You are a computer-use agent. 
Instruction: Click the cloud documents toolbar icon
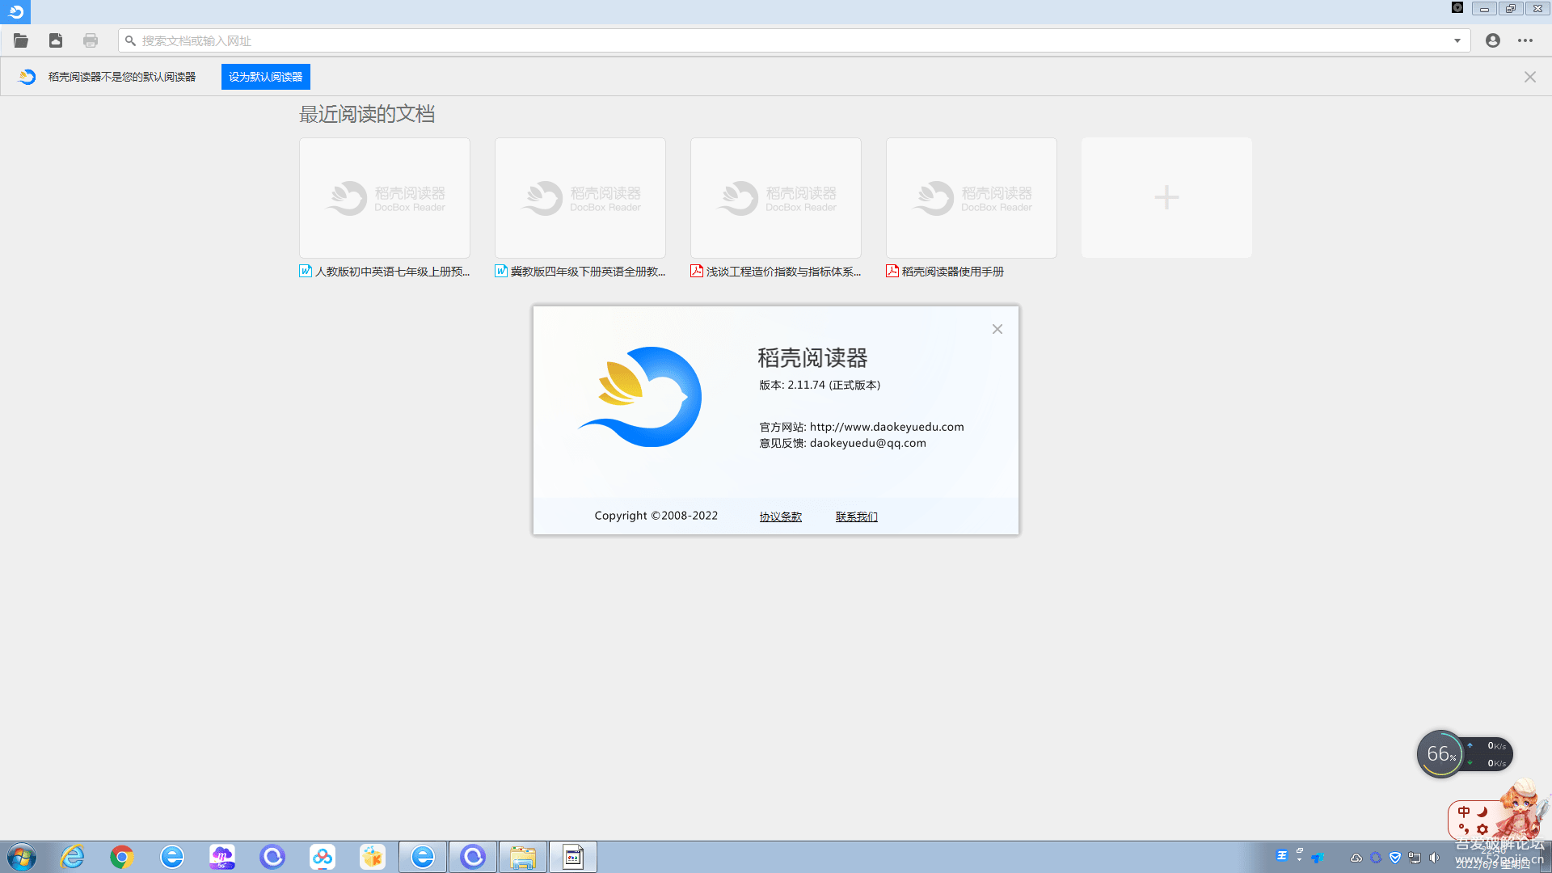[x=56, y=40]
